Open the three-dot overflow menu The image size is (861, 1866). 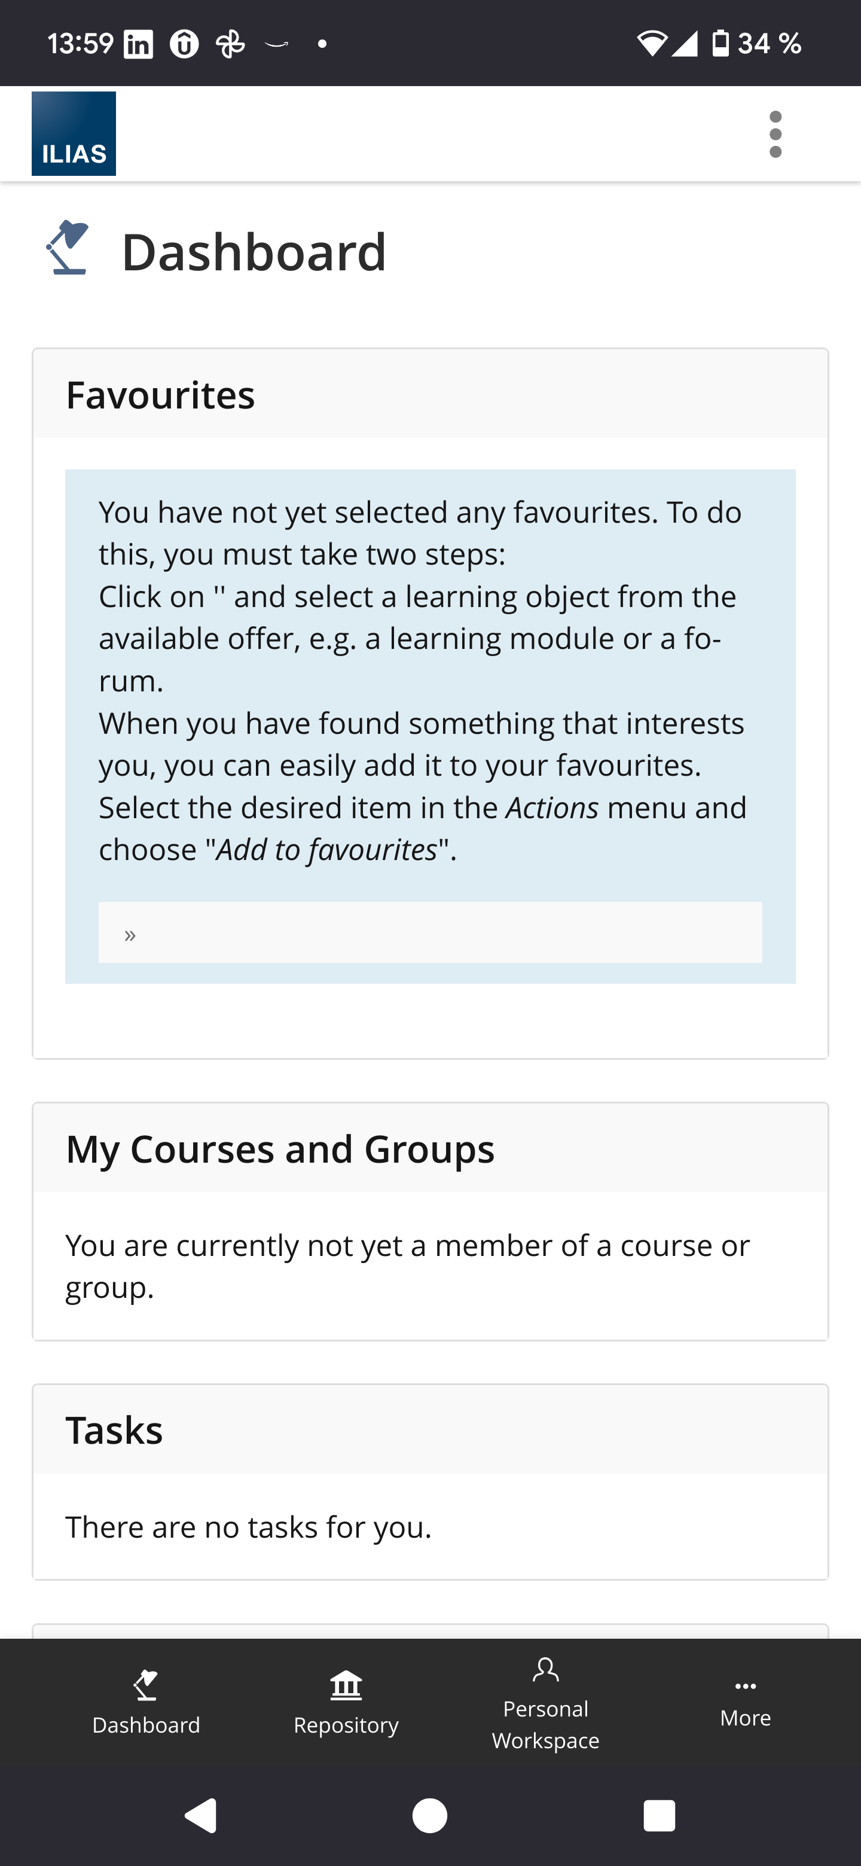pyautogui.click(x=775, y=134)
